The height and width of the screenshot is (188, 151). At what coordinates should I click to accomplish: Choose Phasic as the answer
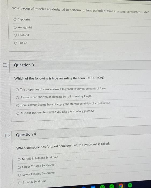click(16, 43)
